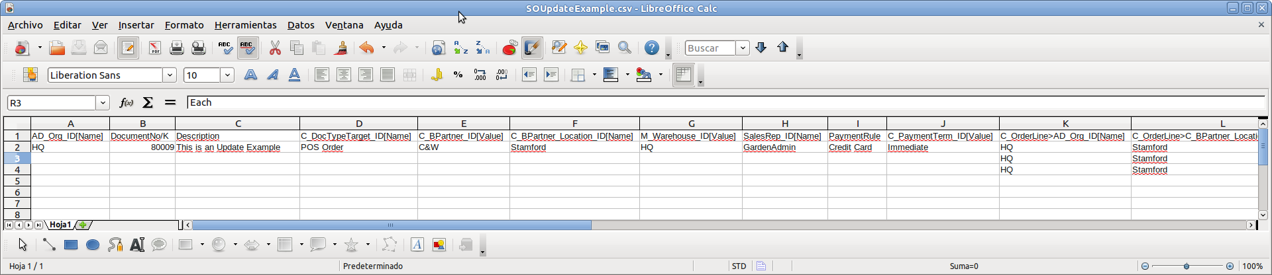
Task: Open LibreOffice help question mark
Action: [x=652, y=48]
